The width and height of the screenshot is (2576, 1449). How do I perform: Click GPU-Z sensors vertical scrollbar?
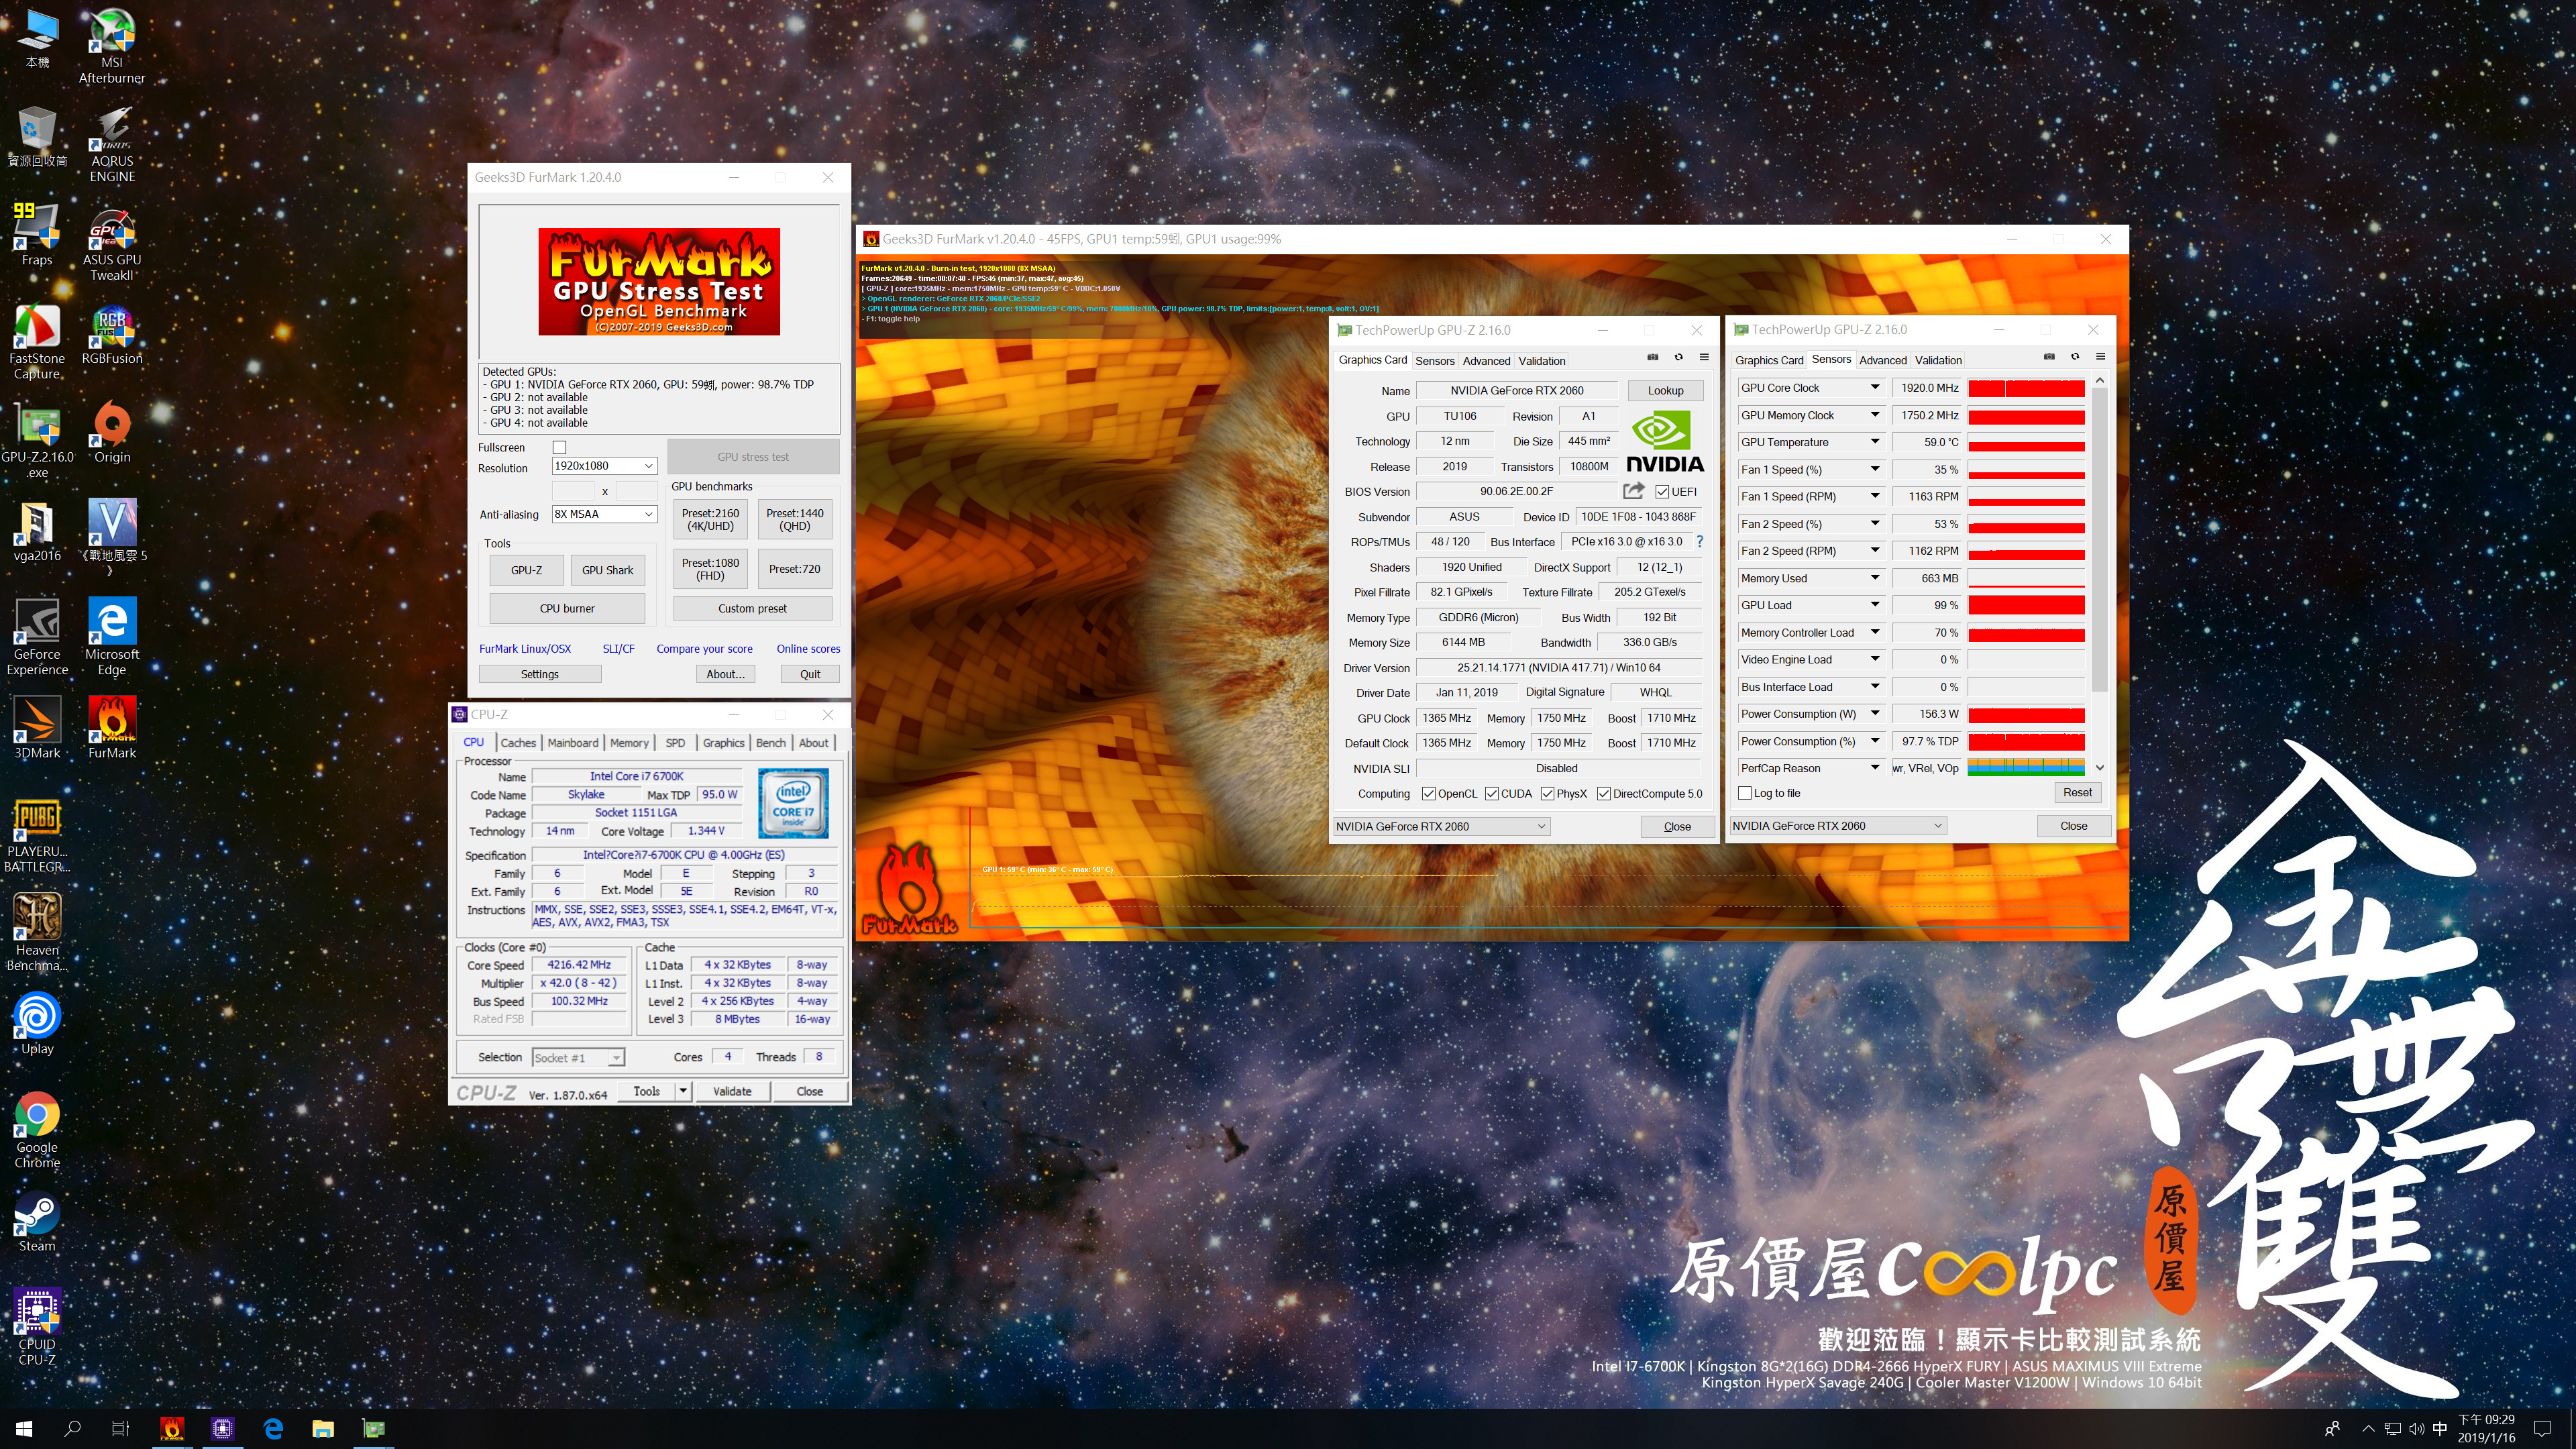coord(2099,540)
